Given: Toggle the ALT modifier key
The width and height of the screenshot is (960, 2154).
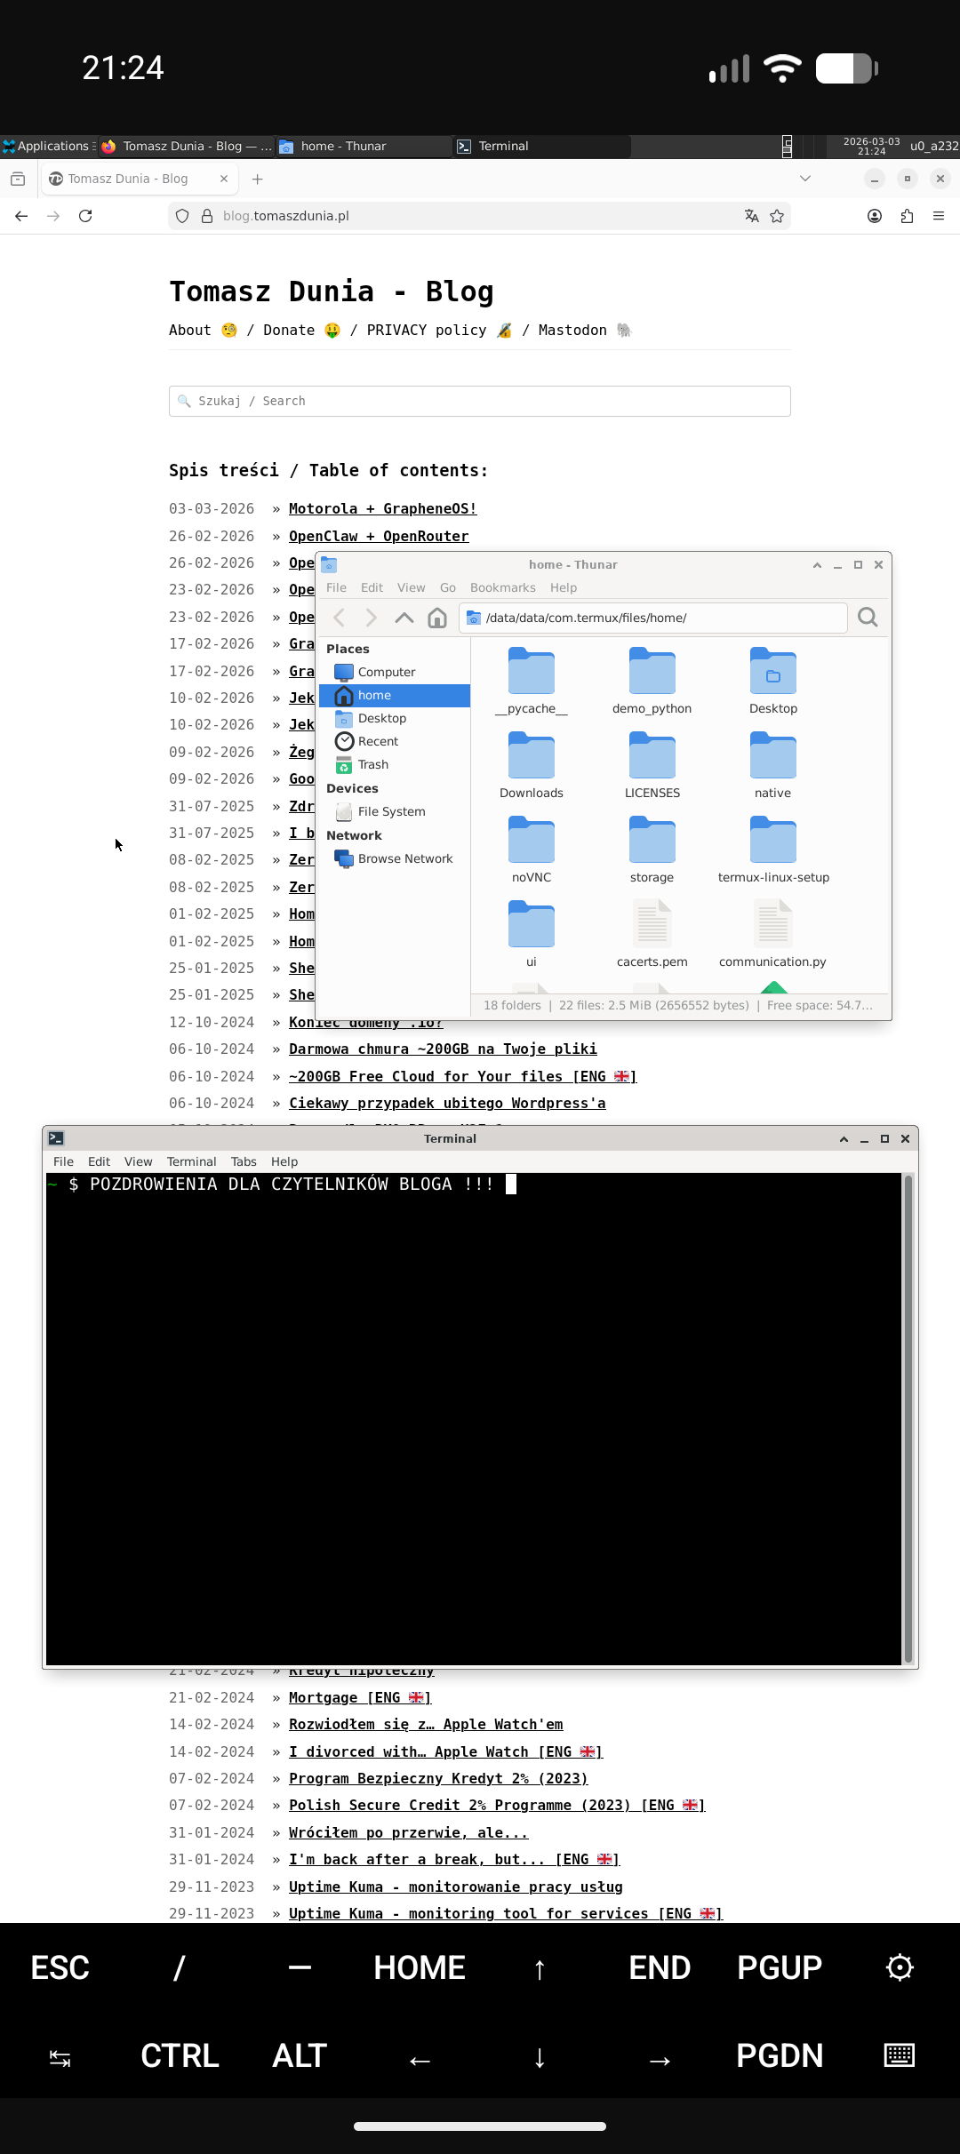Looking at the screenshot, I should click(300, 2054).
